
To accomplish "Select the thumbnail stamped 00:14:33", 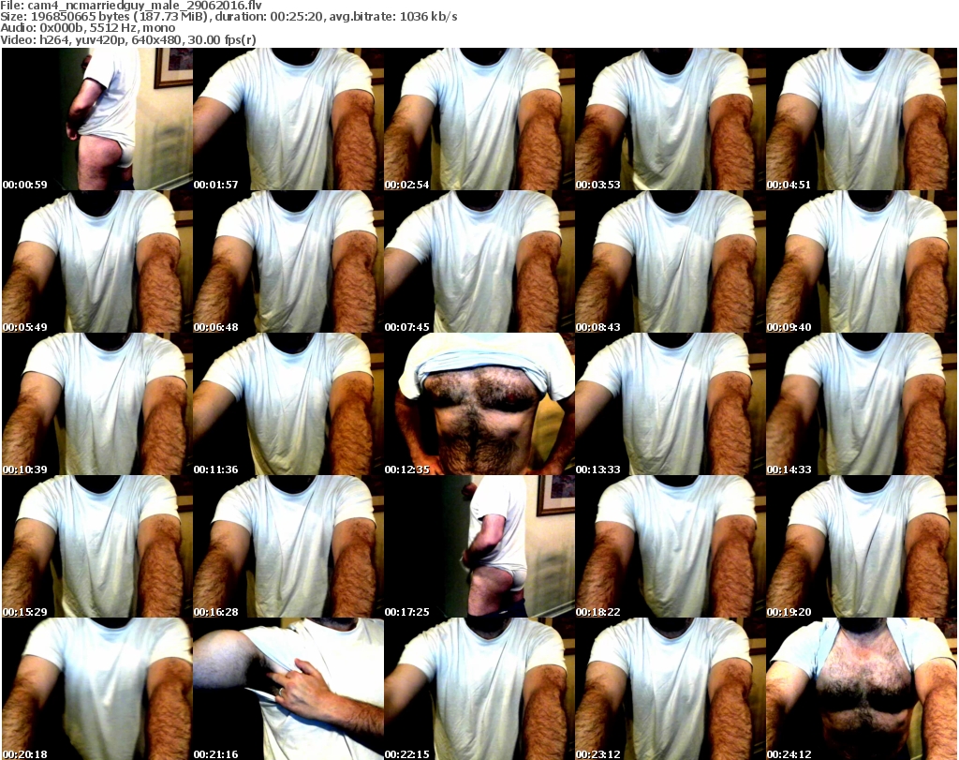I will coord(862,404).
